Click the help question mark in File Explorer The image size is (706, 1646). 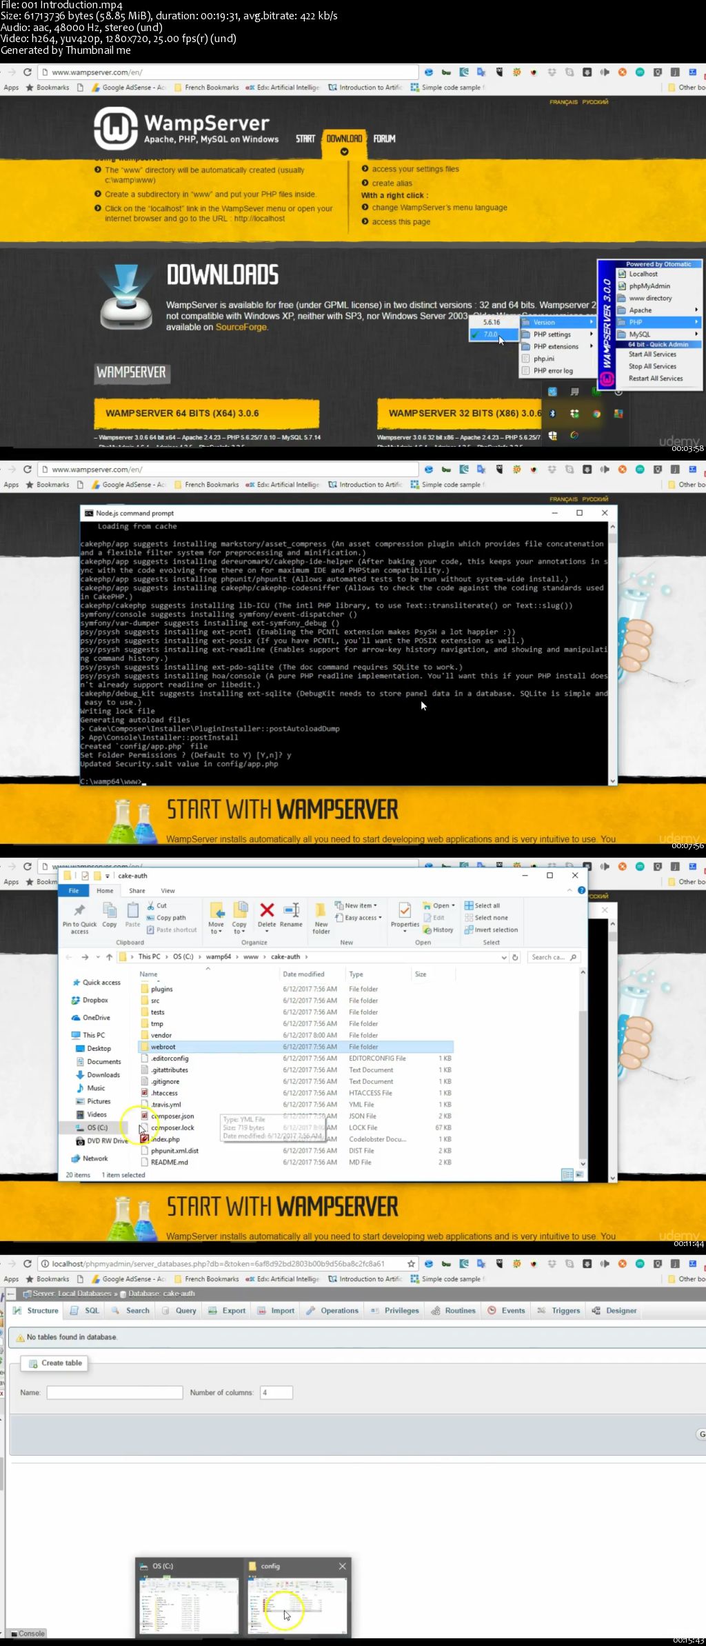pos(581,890)
